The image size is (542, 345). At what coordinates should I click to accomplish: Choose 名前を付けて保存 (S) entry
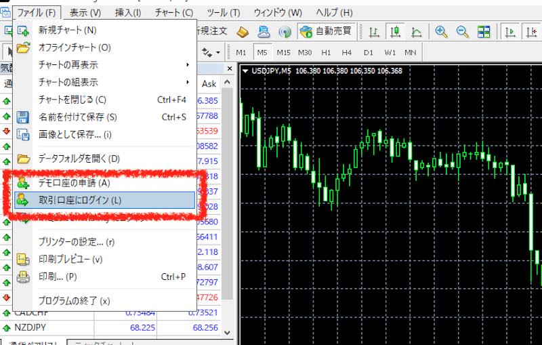pos(105,117)
